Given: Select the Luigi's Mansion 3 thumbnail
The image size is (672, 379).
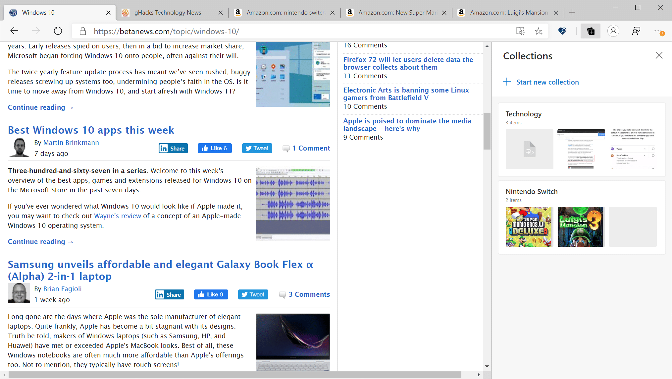Looking at the screenshot, I should tap(581, 226).
